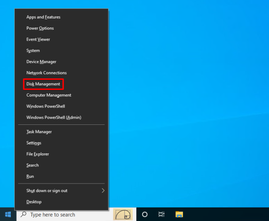Viewport: 269px width, 221px height.
Task: Show Desktop via the menu entry
Action: 34,202
